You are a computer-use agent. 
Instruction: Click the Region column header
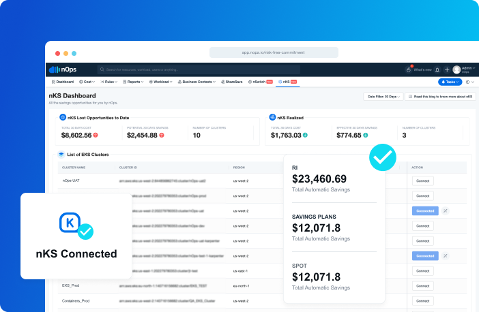click(x=239, y=168)
